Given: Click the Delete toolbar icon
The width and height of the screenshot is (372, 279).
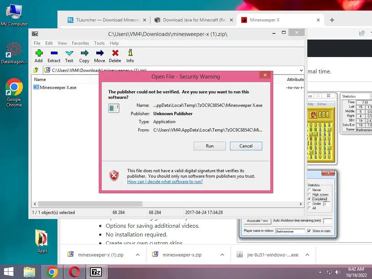Looking at the screenshot, I should click(115, 56).
